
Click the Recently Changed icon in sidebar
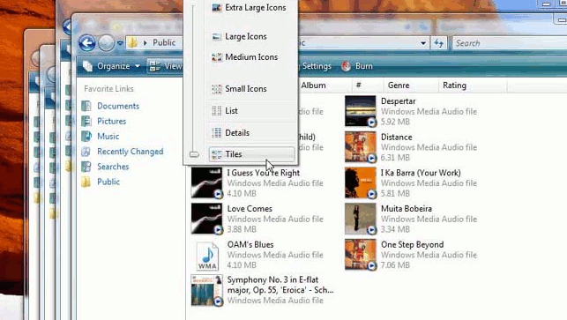pyautogui.click(x=86, y=152)
